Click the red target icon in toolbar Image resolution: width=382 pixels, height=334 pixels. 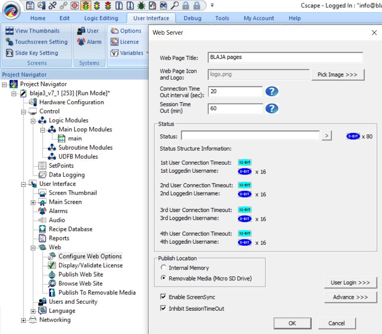pos(74,6)
